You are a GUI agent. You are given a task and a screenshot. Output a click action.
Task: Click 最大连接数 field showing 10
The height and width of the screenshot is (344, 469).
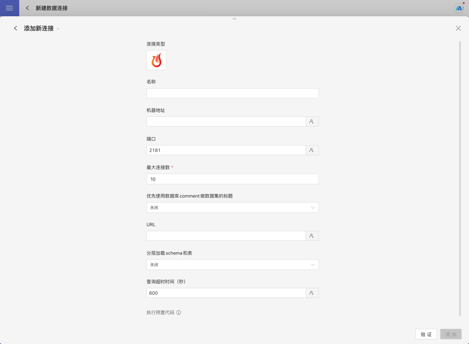click(x=232, y=179)
